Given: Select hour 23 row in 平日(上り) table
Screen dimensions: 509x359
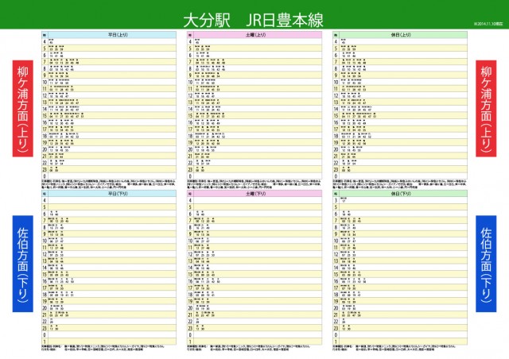Looking at the screenshot, I should click(109, 169).
